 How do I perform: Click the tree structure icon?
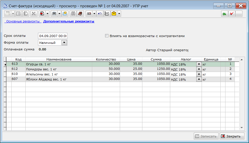107,14
